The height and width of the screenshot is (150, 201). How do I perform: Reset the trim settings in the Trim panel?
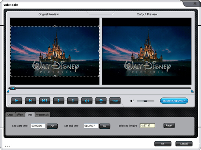169,125
